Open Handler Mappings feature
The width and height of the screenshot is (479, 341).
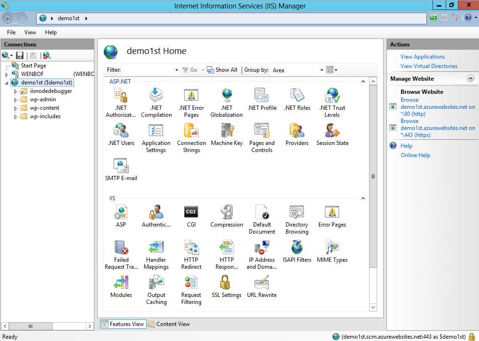point(156,255)
